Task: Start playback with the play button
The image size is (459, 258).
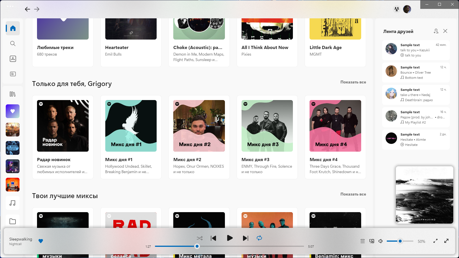Action: [x=229, y=238]
